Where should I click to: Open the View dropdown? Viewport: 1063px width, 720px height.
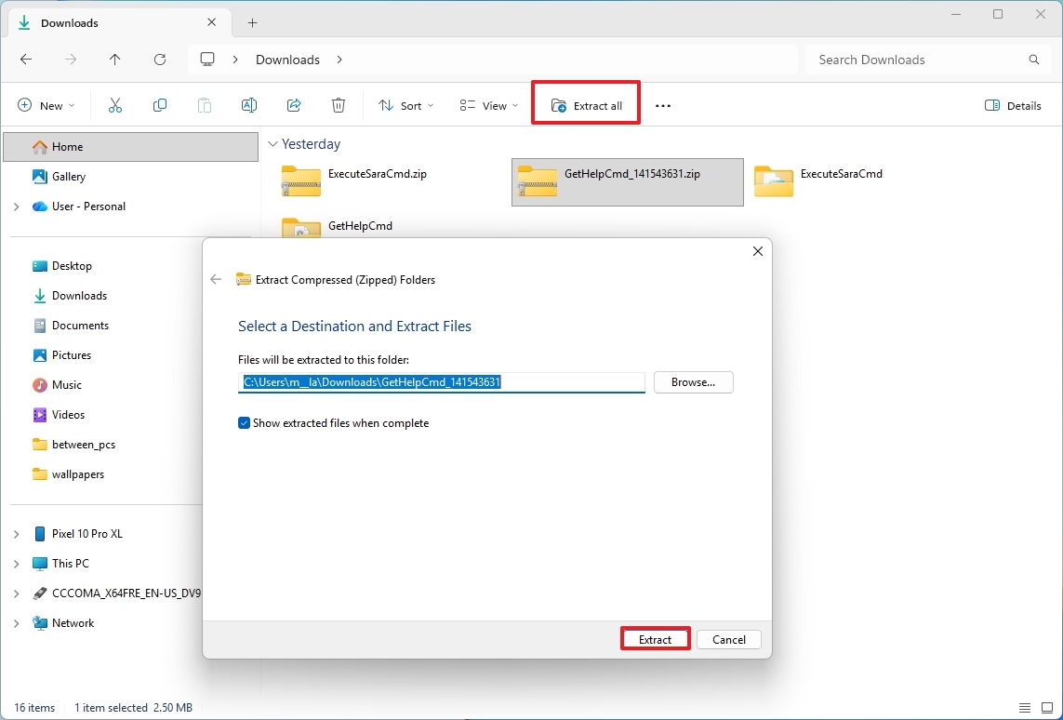pos(487,105)
